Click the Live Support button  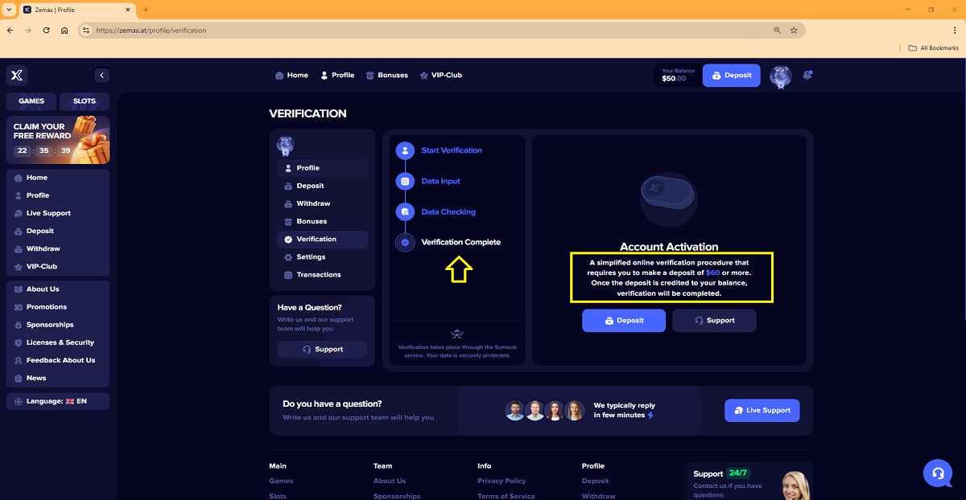point(762,410)
